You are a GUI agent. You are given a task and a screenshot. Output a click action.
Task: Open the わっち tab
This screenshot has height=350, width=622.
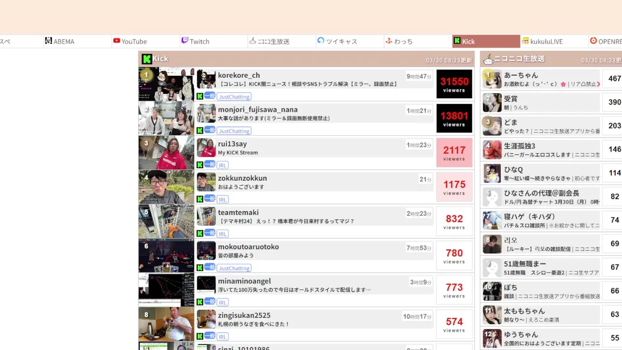[417, 41]
